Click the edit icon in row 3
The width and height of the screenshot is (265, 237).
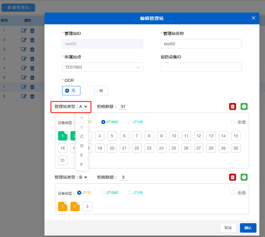[x=24, y=49]
